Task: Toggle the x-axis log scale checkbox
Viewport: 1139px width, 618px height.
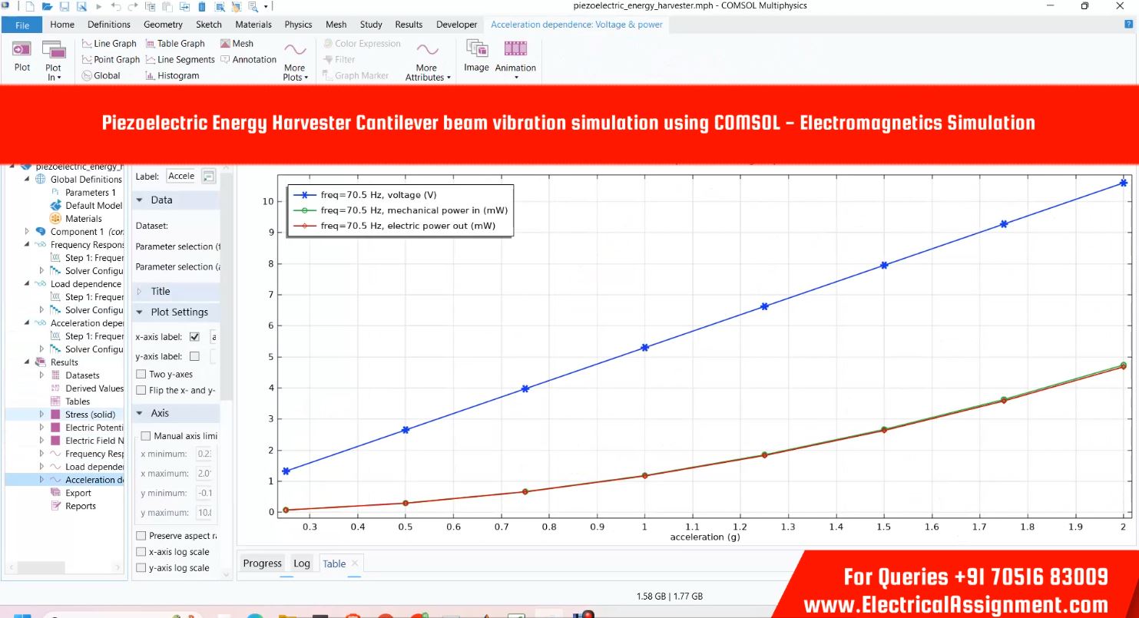Action: [x=141, y=552]
